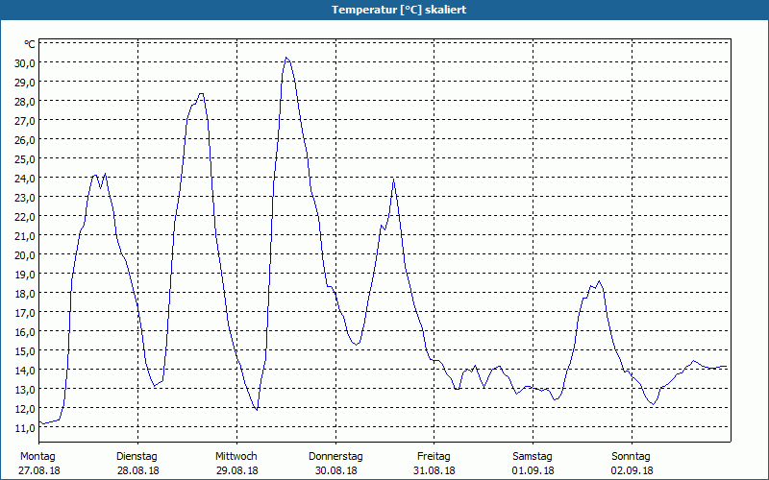Select the Donnerstag 30.08.18 axis label
This screenshot has width=769, height=480.
[335, 464]
